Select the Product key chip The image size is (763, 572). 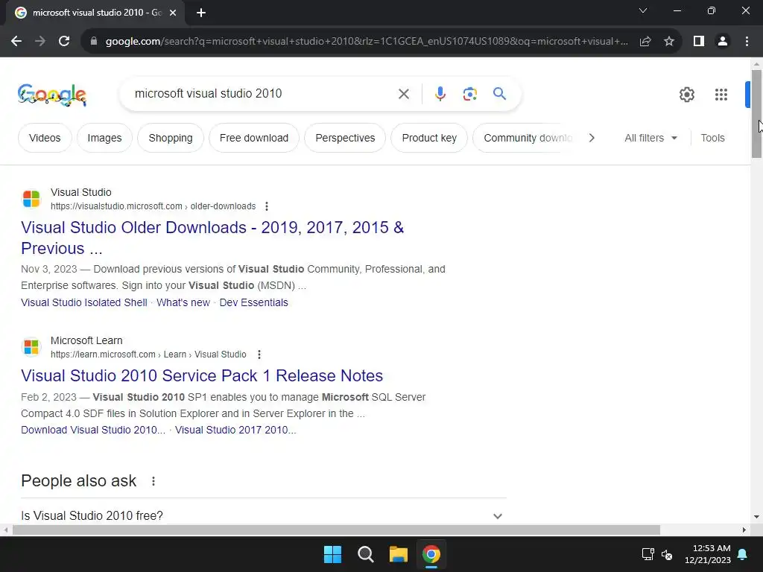pyautogui.click(x=429, y=138)
